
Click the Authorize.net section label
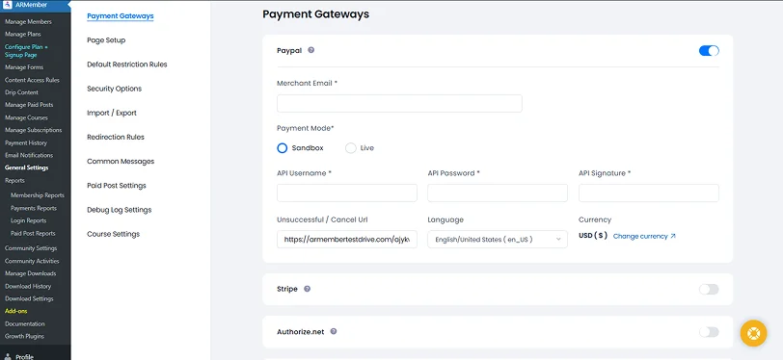[301, 331]
